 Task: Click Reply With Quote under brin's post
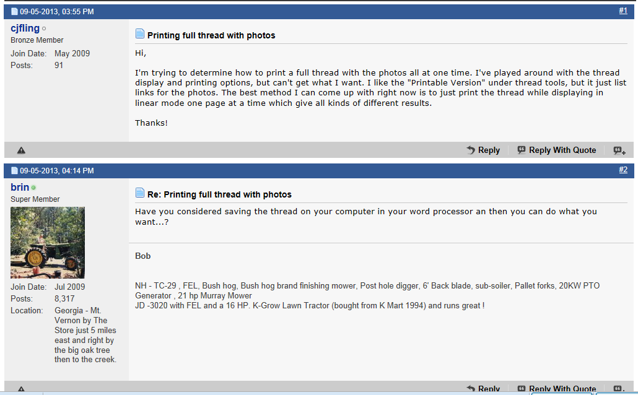[x=557, y=389]
